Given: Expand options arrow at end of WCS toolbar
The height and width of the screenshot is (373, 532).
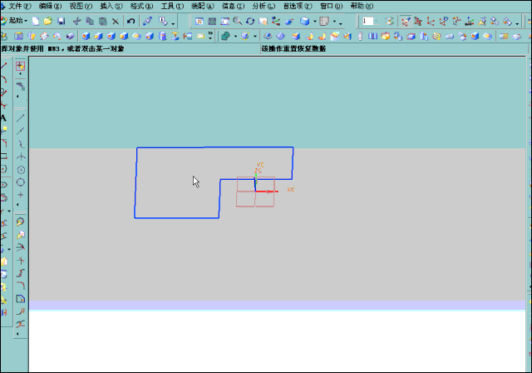Looking at the screenshot, I should 517,23.
